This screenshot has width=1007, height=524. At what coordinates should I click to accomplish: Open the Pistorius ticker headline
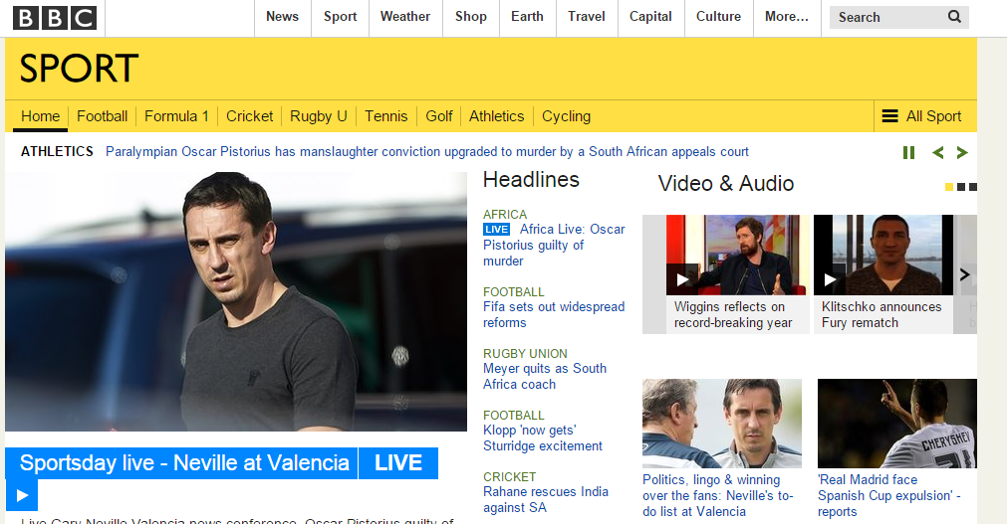tap(427, 152)
